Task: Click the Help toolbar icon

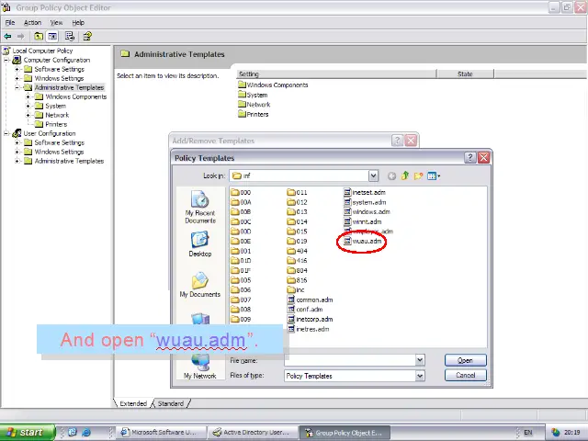Action: click(87, 37)
